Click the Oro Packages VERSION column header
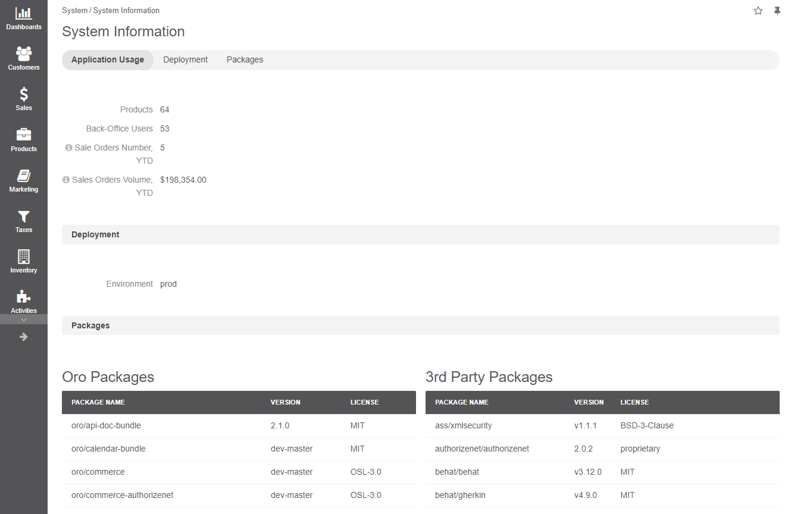The image size is (788, 514). (x=286, y=402)
